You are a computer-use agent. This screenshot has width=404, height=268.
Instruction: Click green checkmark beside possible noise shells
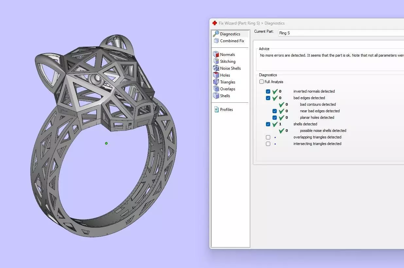[281, 131]
